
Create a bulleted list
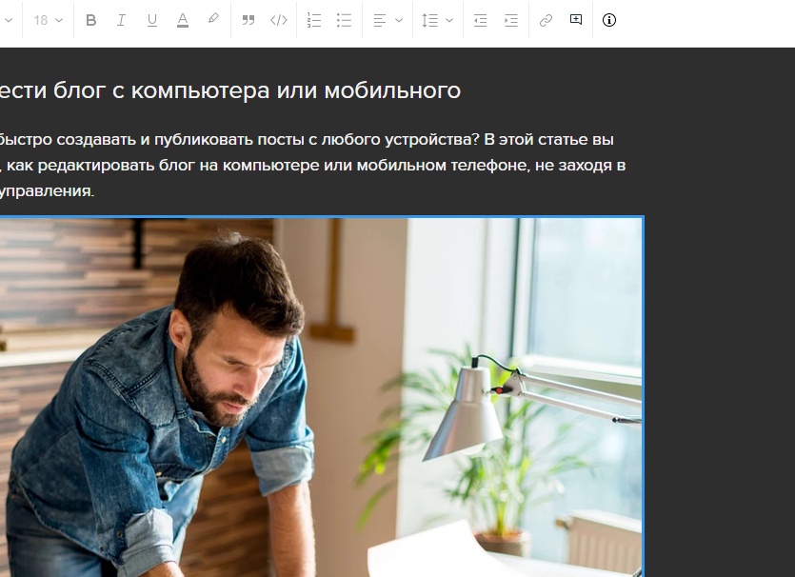344,20
